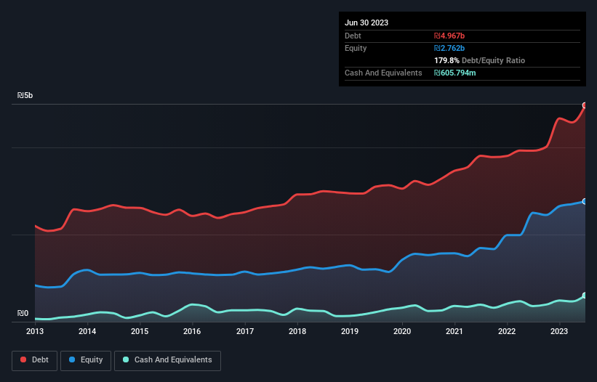The width and height of the screenshot is (597, 382).
Task: Click the red dot in the Debt legend
Action: [x=24, y=360]
